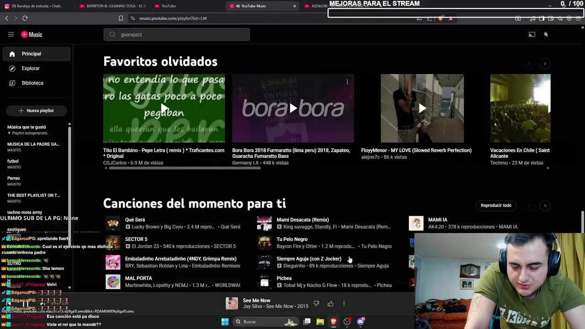Open the Perreo playlist
The height and width of the screenshot is (329, 585).
click(34, 181)
